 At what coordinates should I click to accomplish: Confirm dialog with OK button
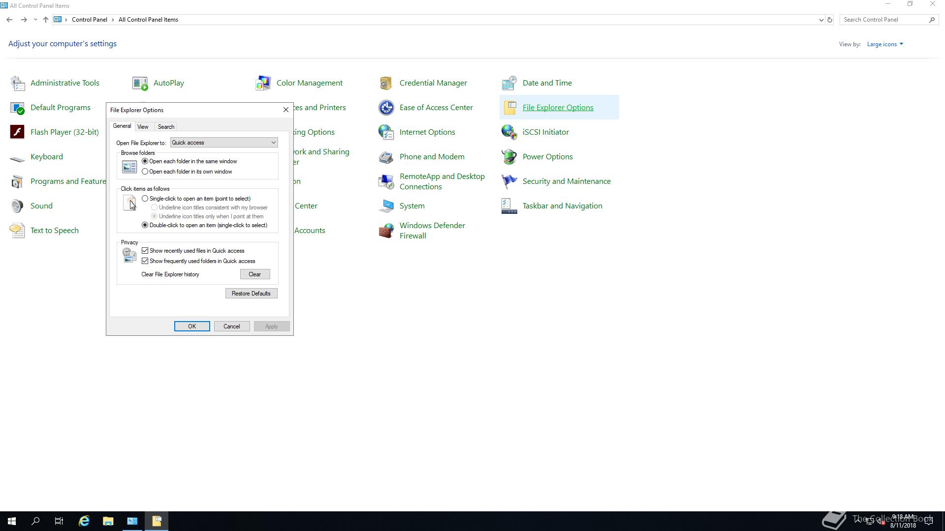click(x=192, y=326)
